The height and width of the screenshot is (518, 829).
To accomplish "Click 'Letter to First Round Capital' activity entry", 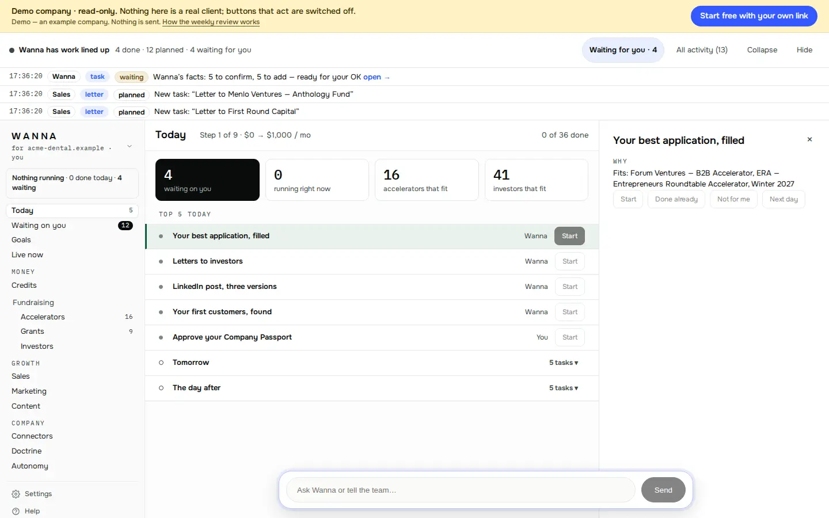I will pyautogui.click(x=414, y=112).
